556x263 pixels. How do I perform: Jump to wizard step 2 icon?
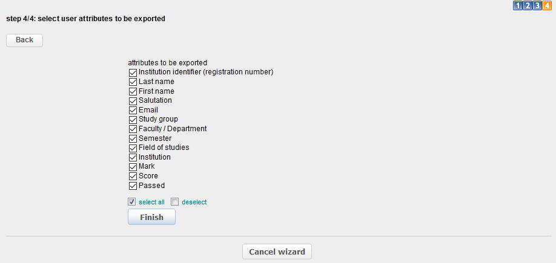[528, 6]
